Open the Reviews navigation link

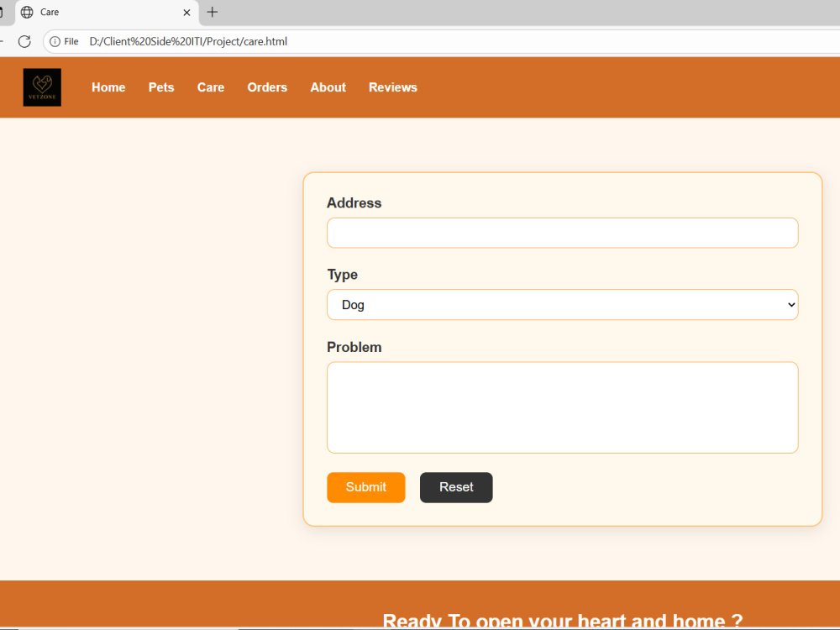pos(392,87)
